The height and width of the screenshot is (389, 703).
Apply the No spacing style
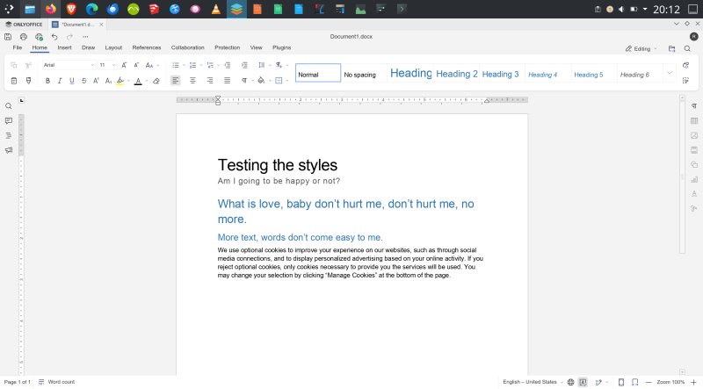(364, 74)
